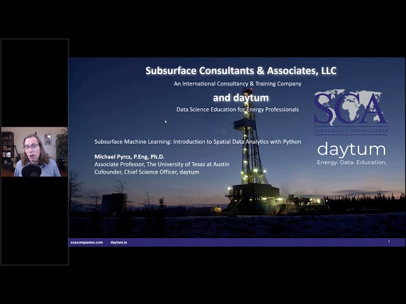Screen dimensions: 406x304
Task: Click 'Data Science Education for Energy Professionals' text
Action: tap(237, 110)
